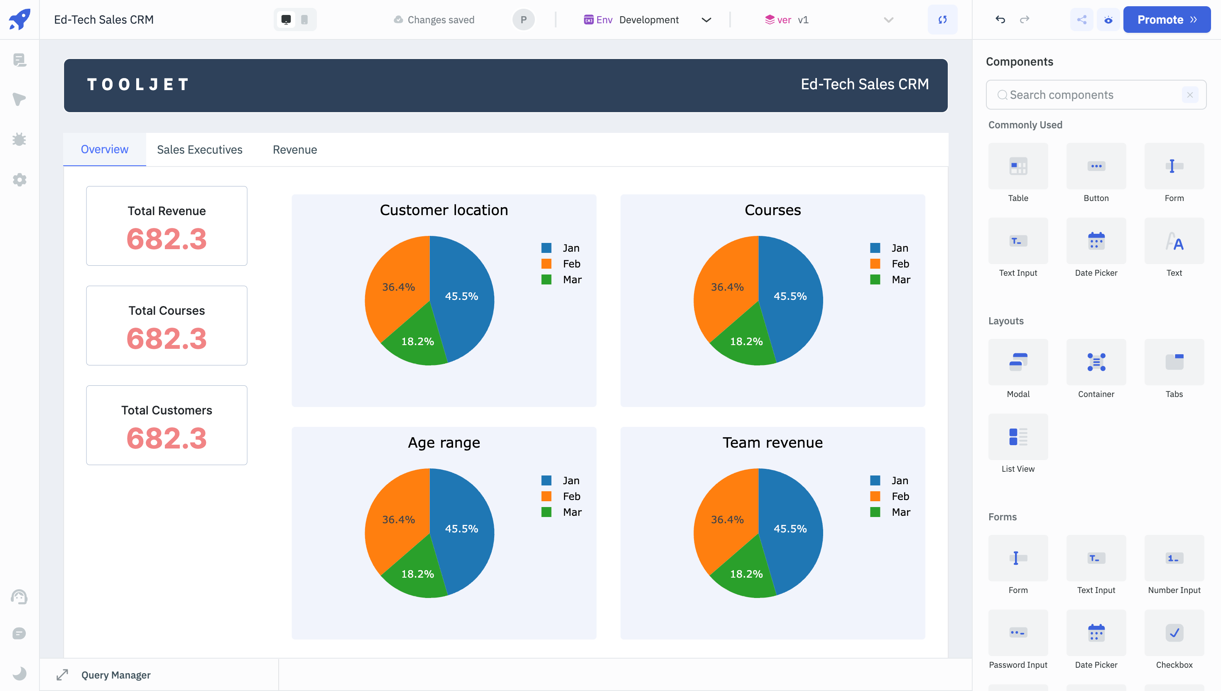Click the Checkbox component icon
The height and width of the screenshot is (691, 1221).
click(1174, 632)
